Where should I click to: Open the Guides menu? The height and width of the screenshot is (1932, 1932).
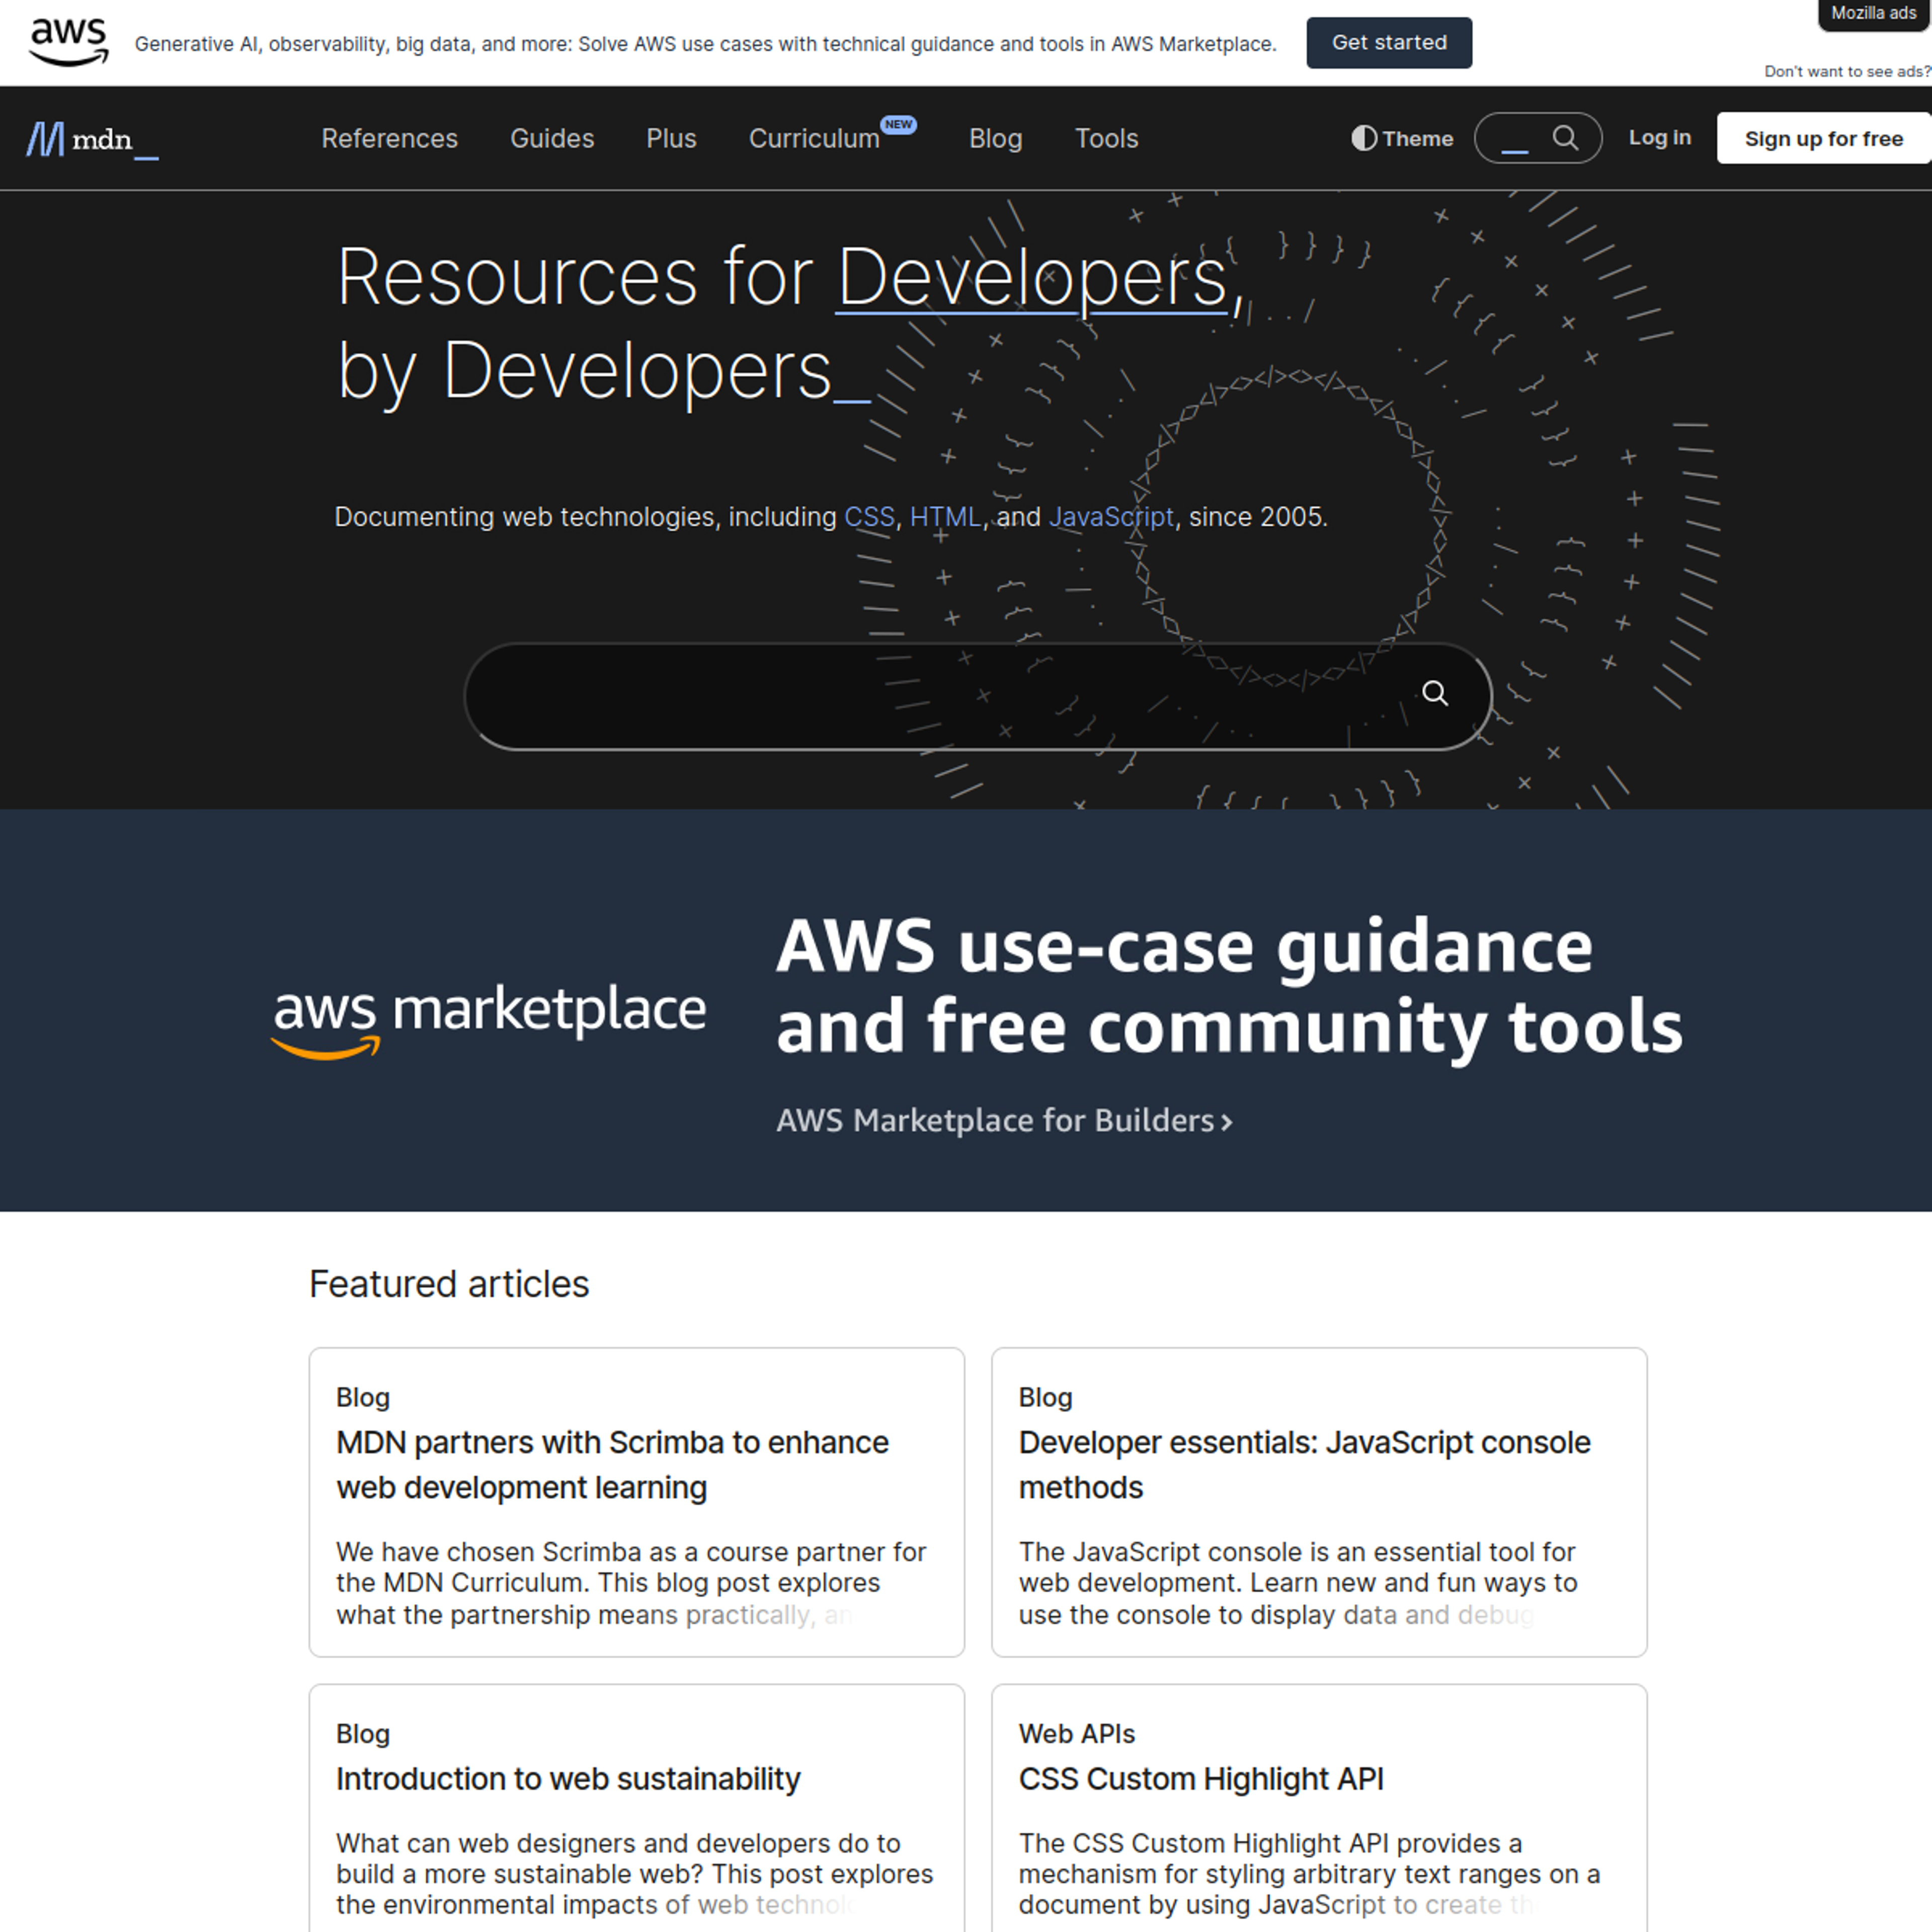(x=552, y=138)
